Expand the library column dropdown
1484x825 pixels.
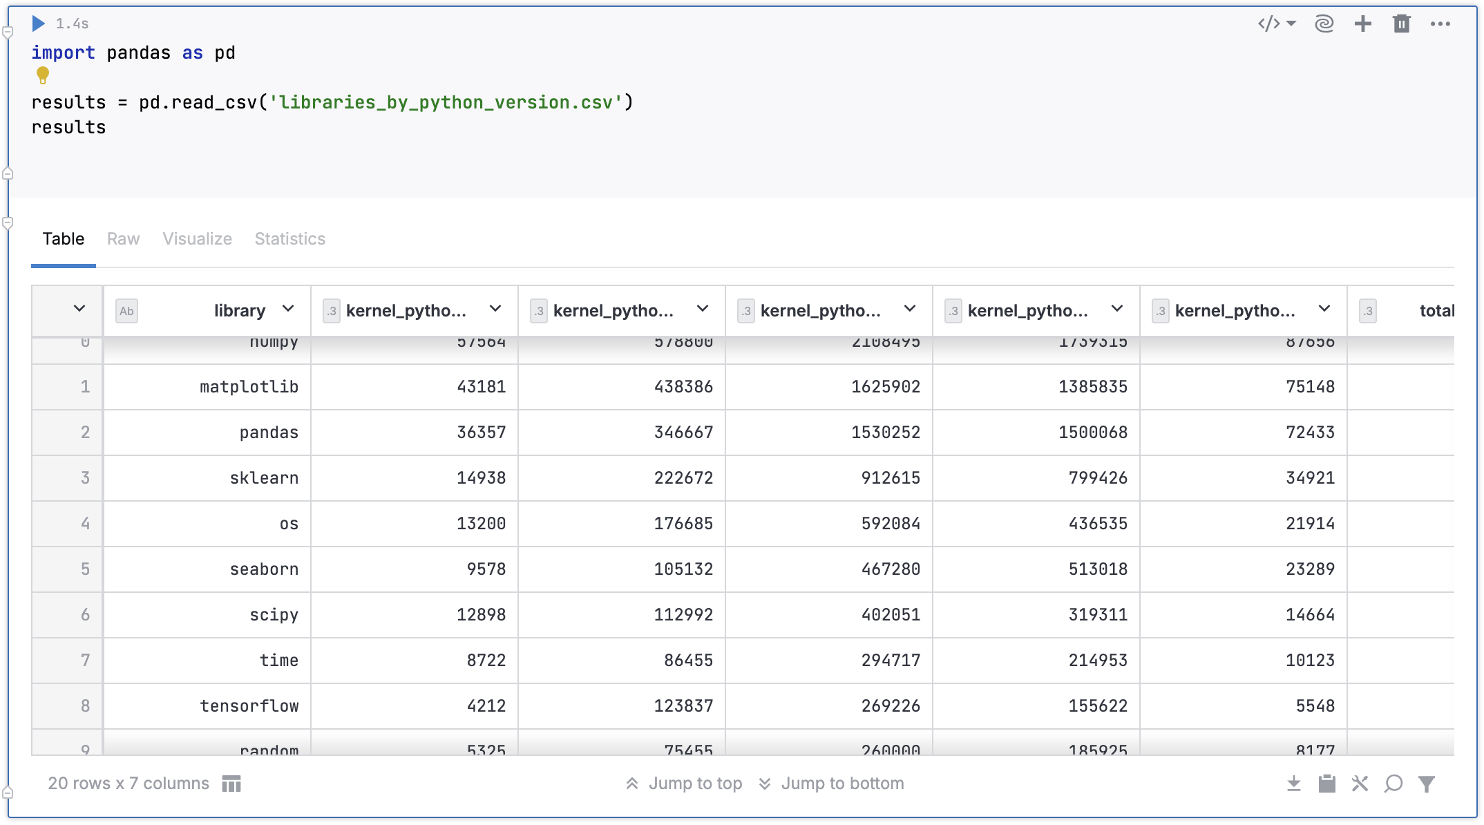288,309
